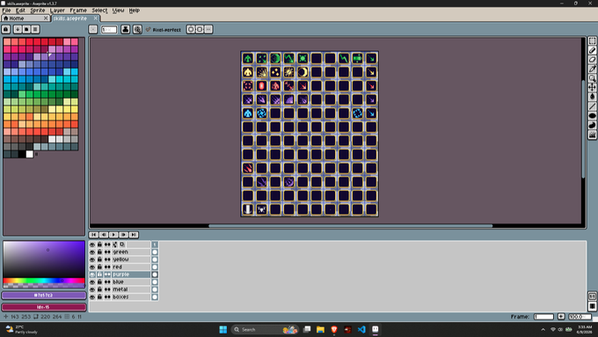This screenshot has width=598, height=337.
Task: Play the animation
Action: click(x=113, y=235)
